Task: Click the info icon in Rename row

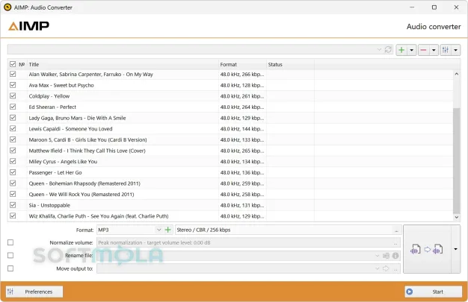Action: pos(395,256)
